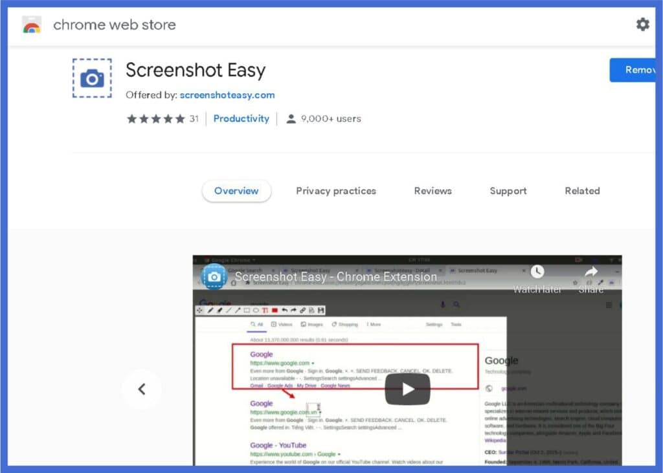This screenshot has height=473, width=663.
Task: Open the settings gear icon
Action: (642, 24)
